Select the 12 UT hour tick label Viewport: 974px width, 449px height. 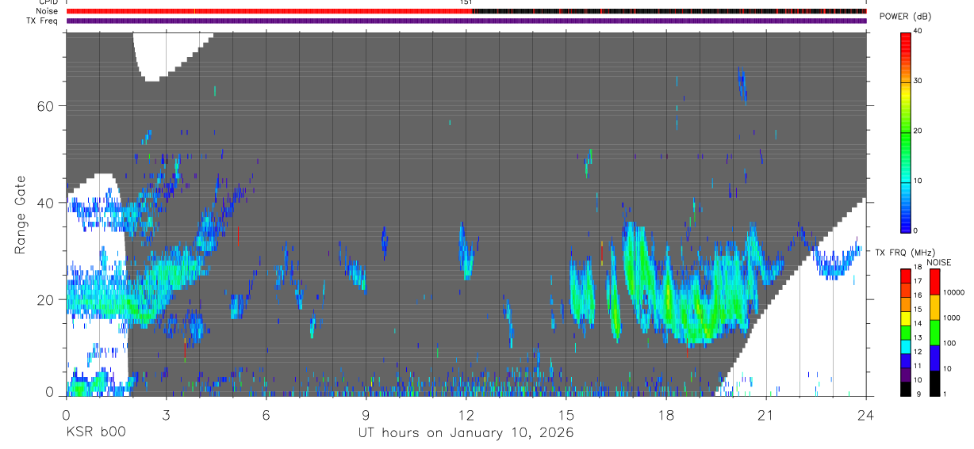pyautogui.click(x=466, y=414)
